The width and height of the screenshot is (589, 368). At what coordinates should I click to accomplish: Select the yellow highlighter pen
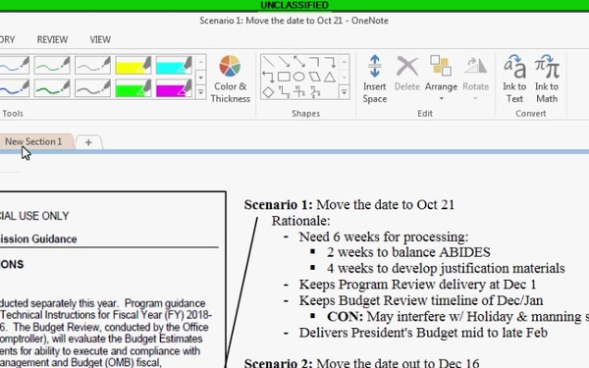coord(133,66)
